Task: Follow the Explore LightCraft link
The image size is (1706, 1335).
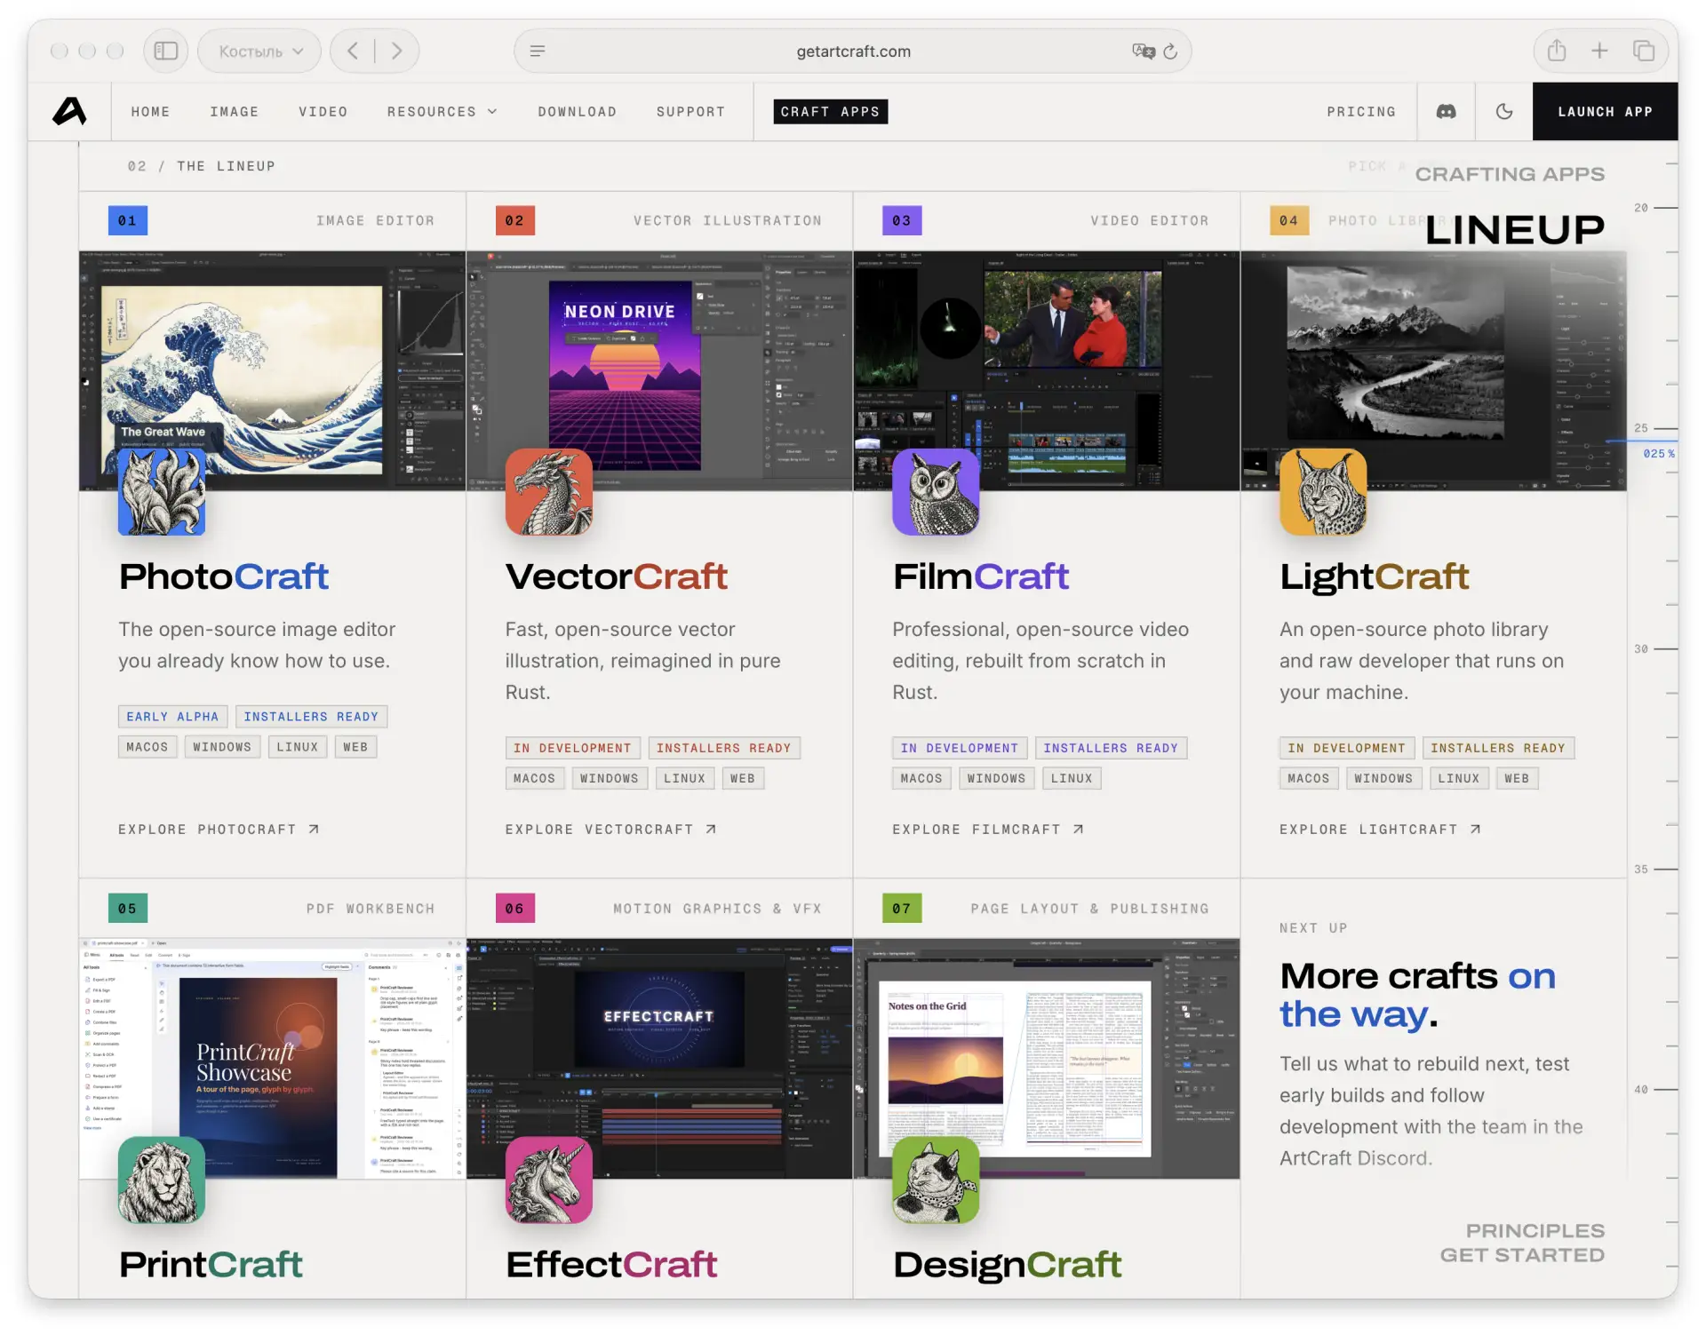Action: pyautogui.click(x=1380, y=829)
